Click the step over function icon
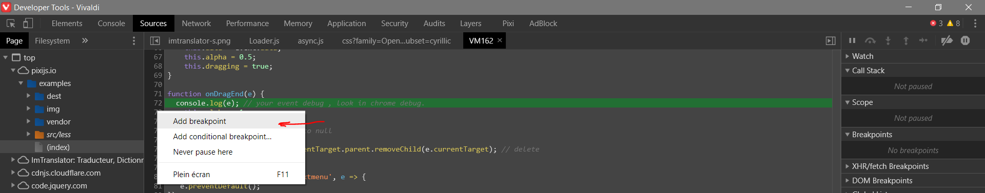985x193 pixels. pos(870,40)
